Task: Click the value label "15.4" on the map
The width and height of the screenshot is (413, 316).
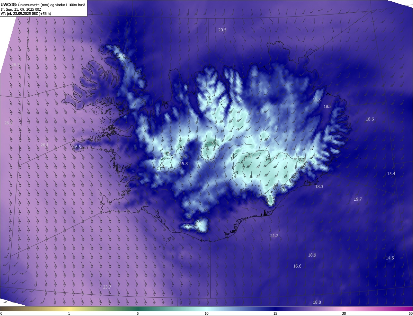Action: point(391,174)
